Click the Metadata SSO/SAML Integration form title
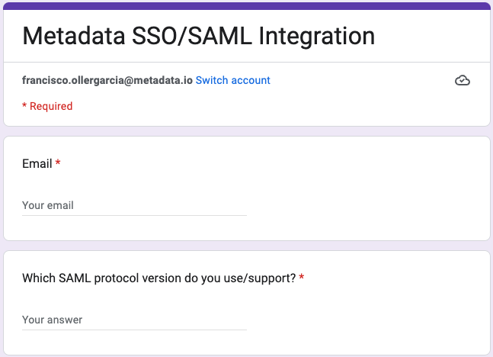 point(198,35)
